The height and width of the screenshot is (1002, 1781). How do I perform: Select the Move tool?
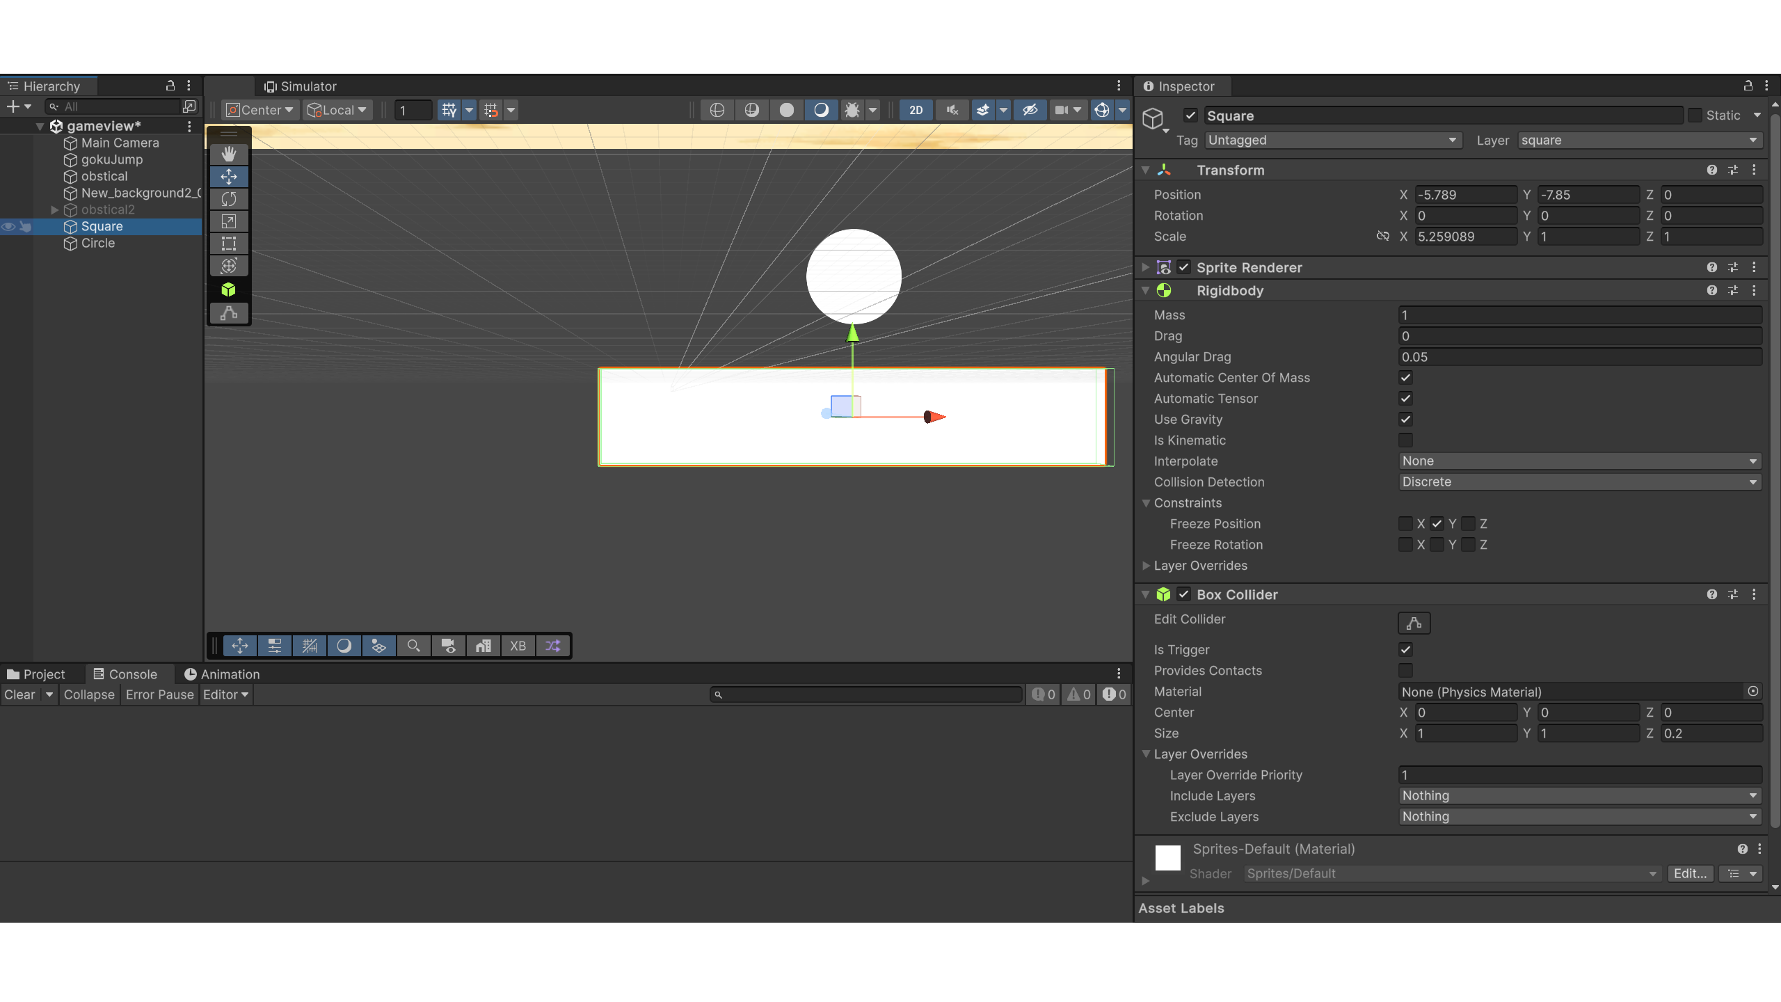229,177
